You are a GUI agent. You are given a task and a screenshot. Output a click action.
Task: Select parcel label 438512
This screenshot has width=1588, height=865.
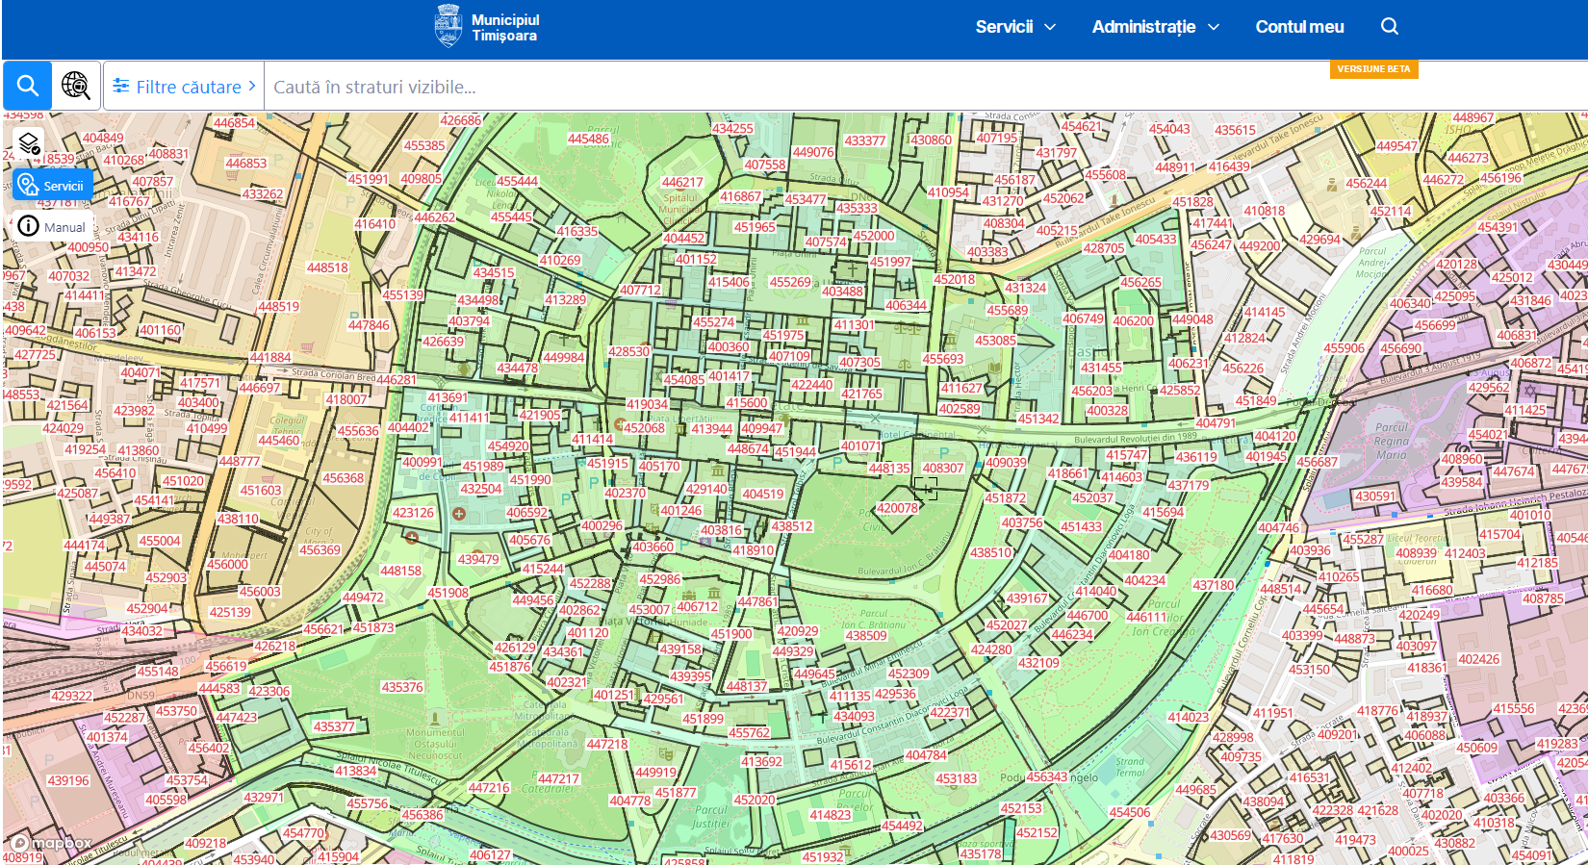[x=792, y=526]
